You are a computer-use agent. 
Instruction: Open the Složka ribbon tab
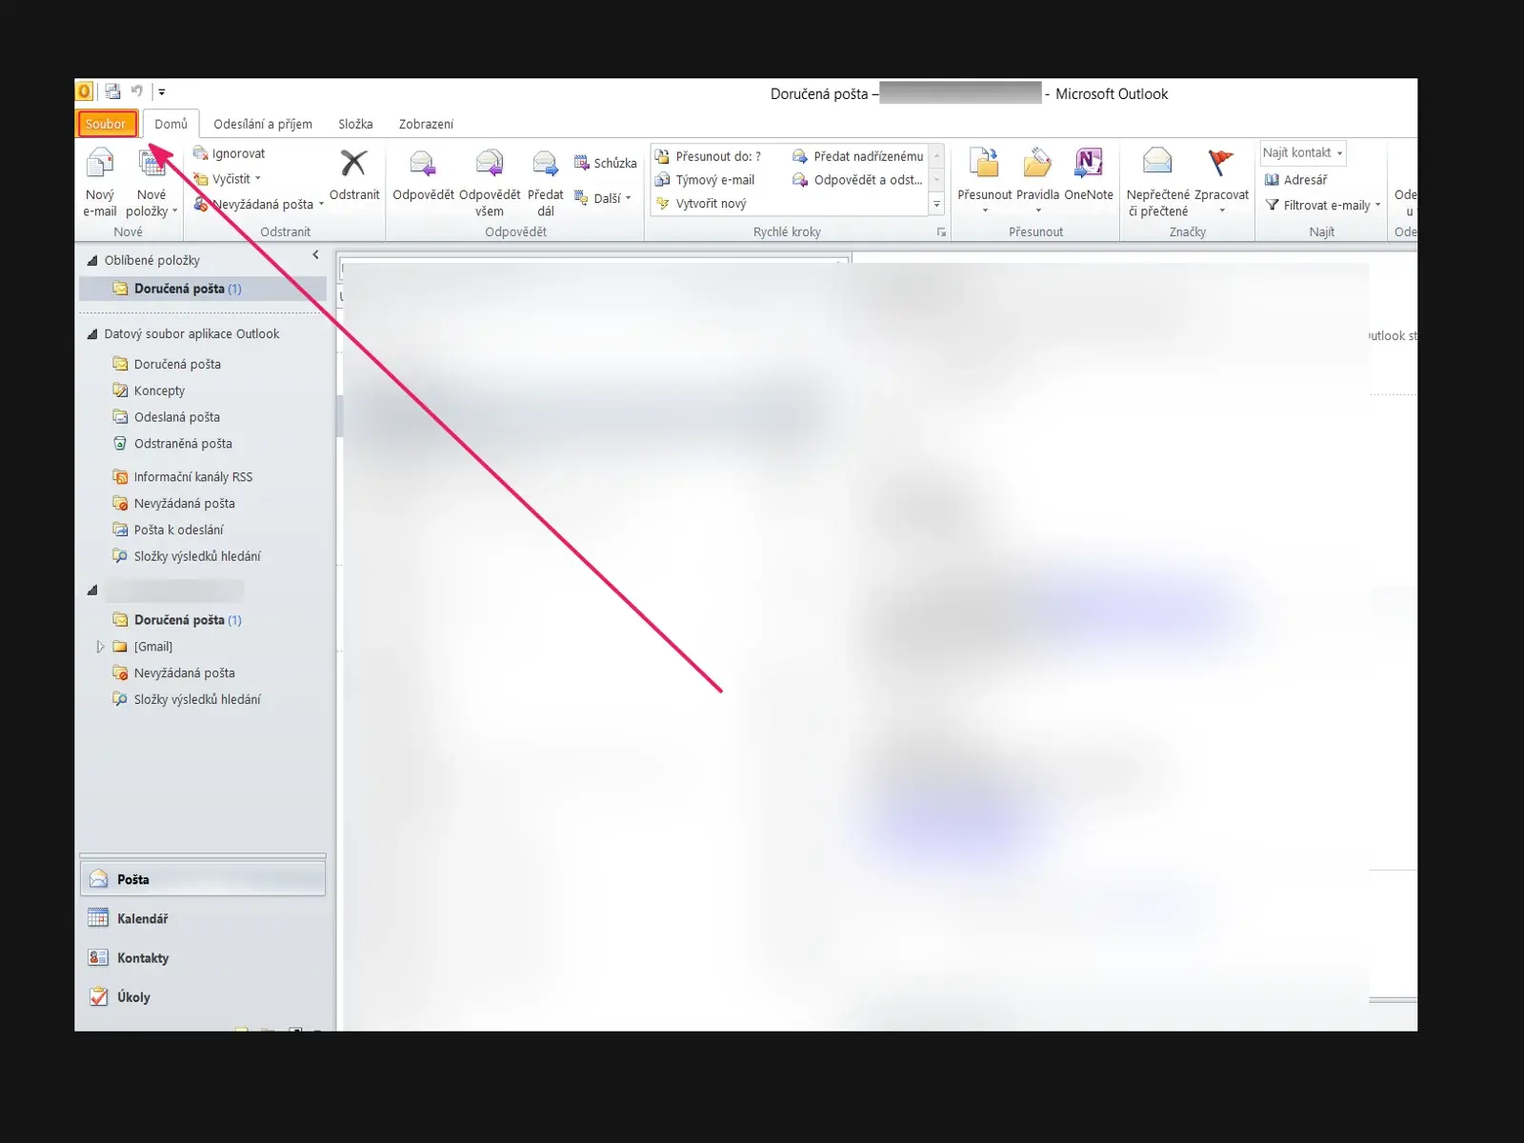pyautogui.click(x=355, y=124)
